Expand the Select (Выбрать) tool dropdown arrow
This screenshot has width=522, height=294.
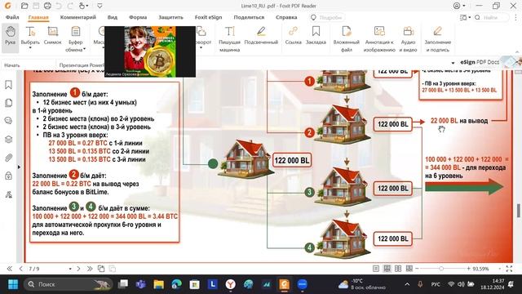(30, 48)
